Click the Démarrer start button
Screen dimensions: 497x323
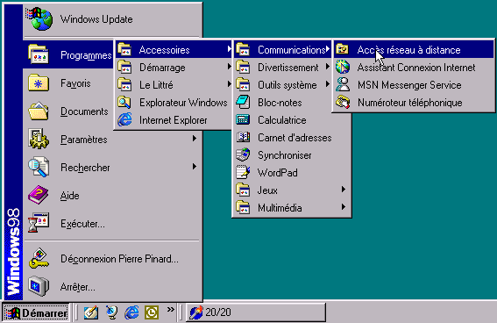(x=36, y=312)
